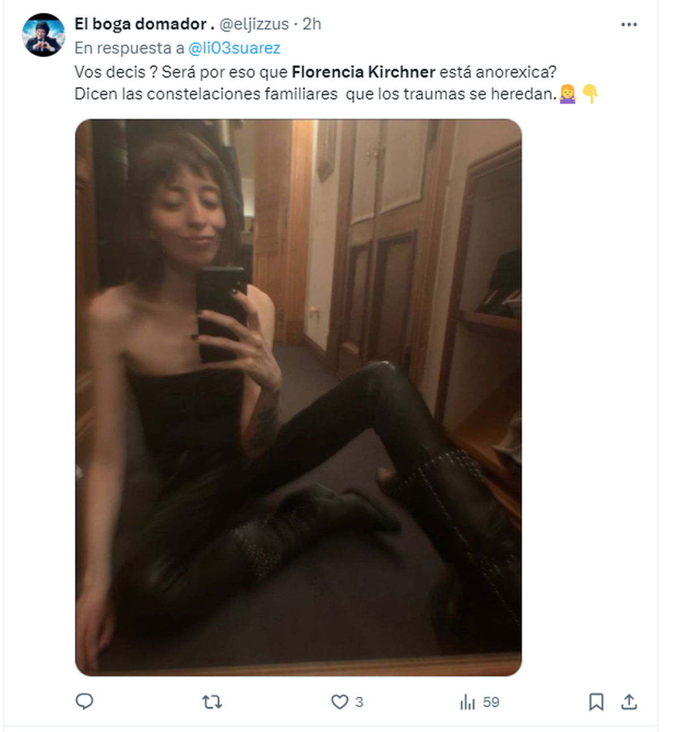The height and width of the screenshot is (732, 679).
Task: Open the 2h timestamp link
Action: (312, 24)
